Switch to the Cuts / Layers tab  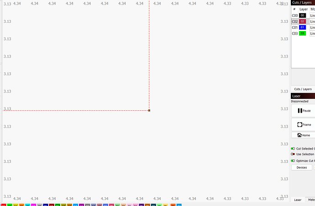303,89
